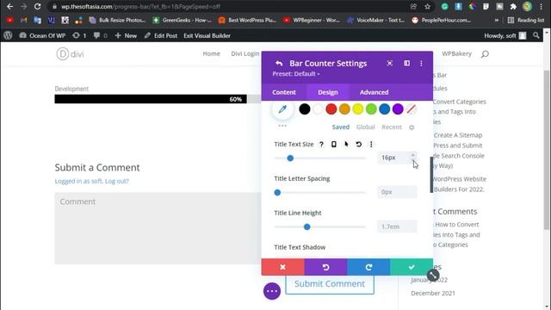This screenshot has height=310, width=551.
Task: Open the Home menu item
Action: coord(211,53)
